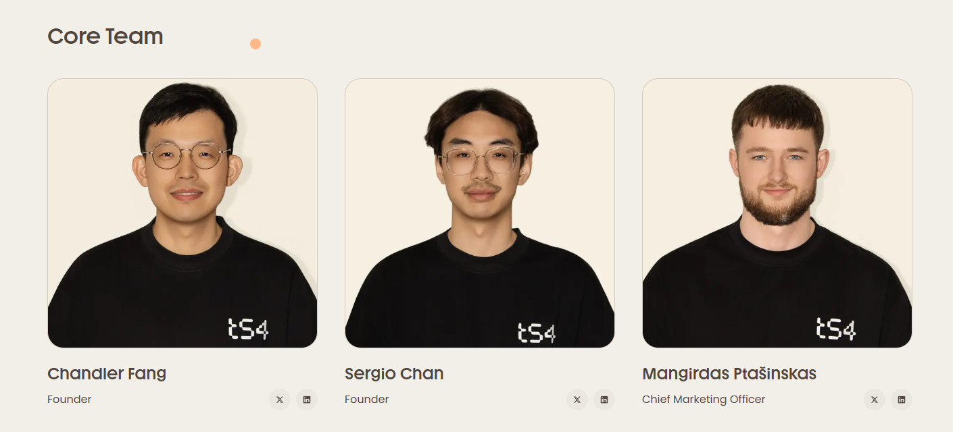Click Founder title under Chandler Fang
The height and width of the screenshot is (432, 953).
69,399
